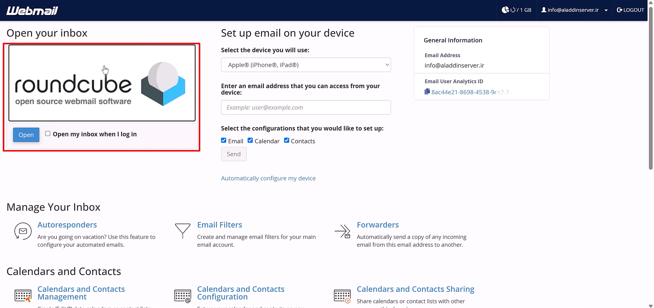Click the info@aladdinserver.ir address under General Information
This screenshot has width=654, height=308.
(454, 65)
